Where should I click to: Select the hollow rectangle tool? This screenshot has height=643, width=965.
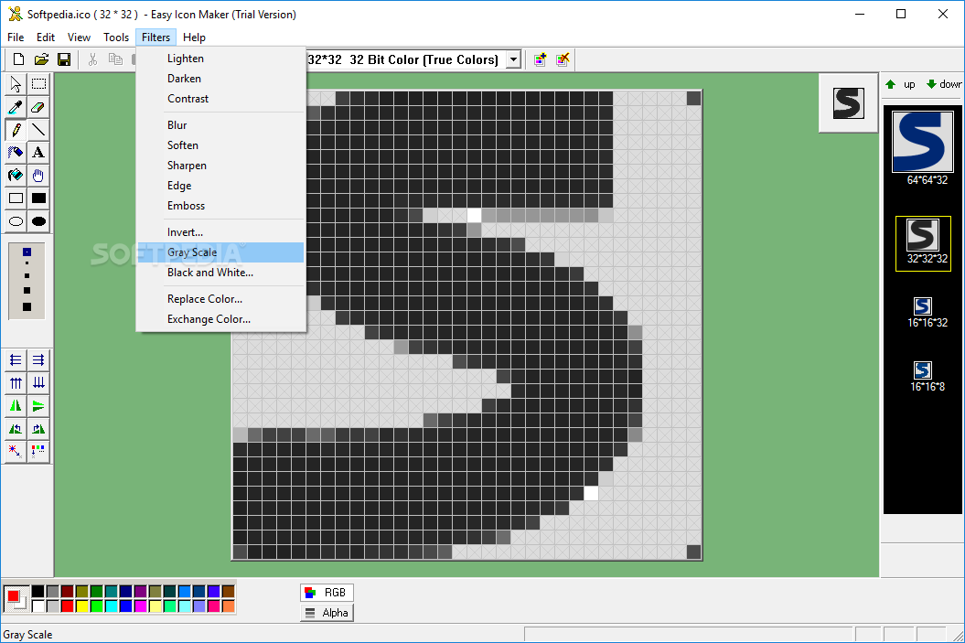coord(16,198)
